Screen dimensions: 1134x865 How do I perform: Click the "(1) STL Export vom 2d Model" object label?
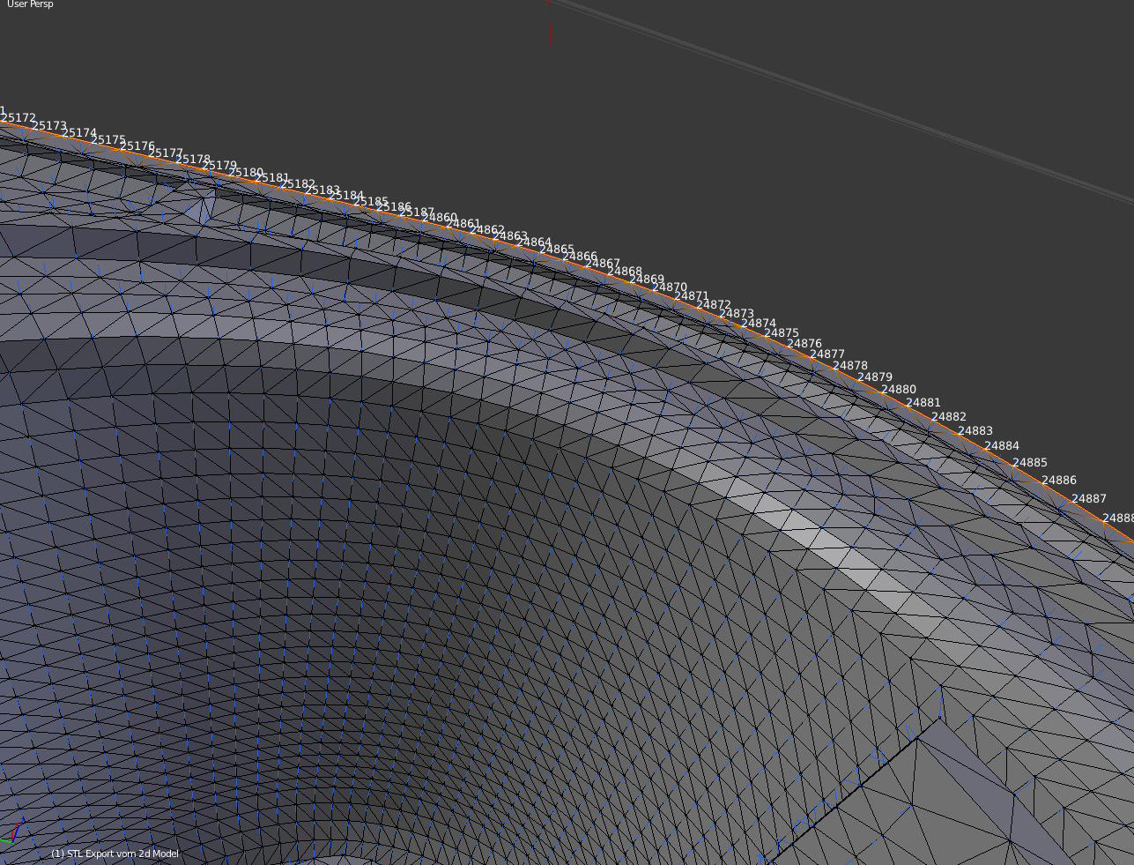(115, 854)
